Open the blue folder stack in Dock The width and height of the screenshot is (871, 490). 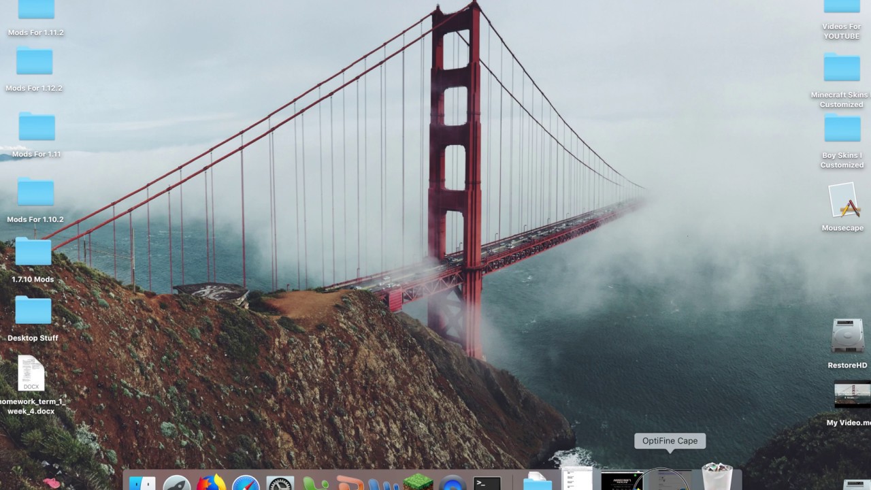[x=538, y=480]
